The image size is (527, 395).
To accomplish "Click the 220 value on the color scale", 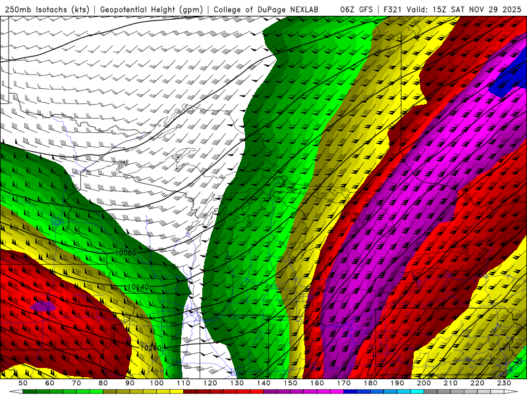I will [477, 383].
